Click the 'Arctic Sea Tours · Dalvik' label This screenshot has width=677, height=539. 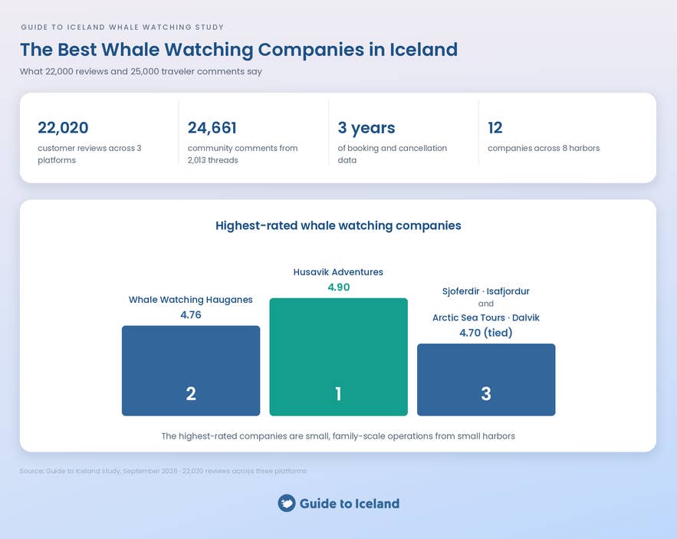coord(486,317)
